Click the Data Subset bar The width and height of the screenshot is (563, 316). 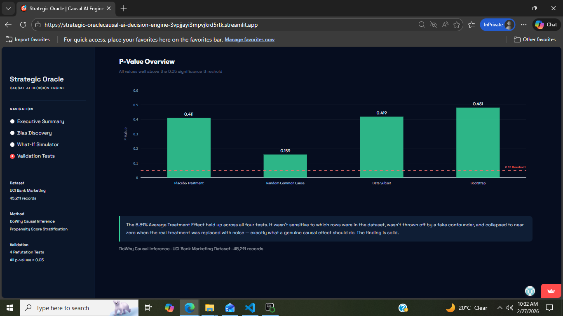382,147
